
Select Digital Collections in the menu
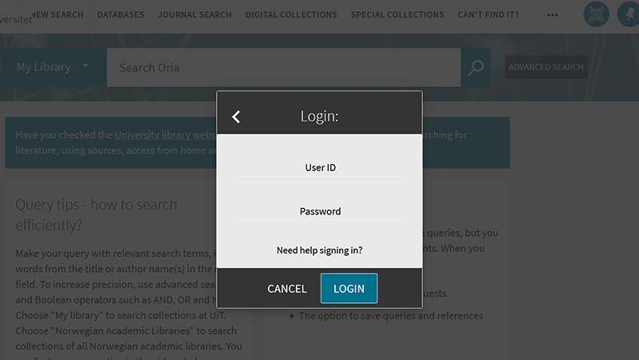(291, 14)
